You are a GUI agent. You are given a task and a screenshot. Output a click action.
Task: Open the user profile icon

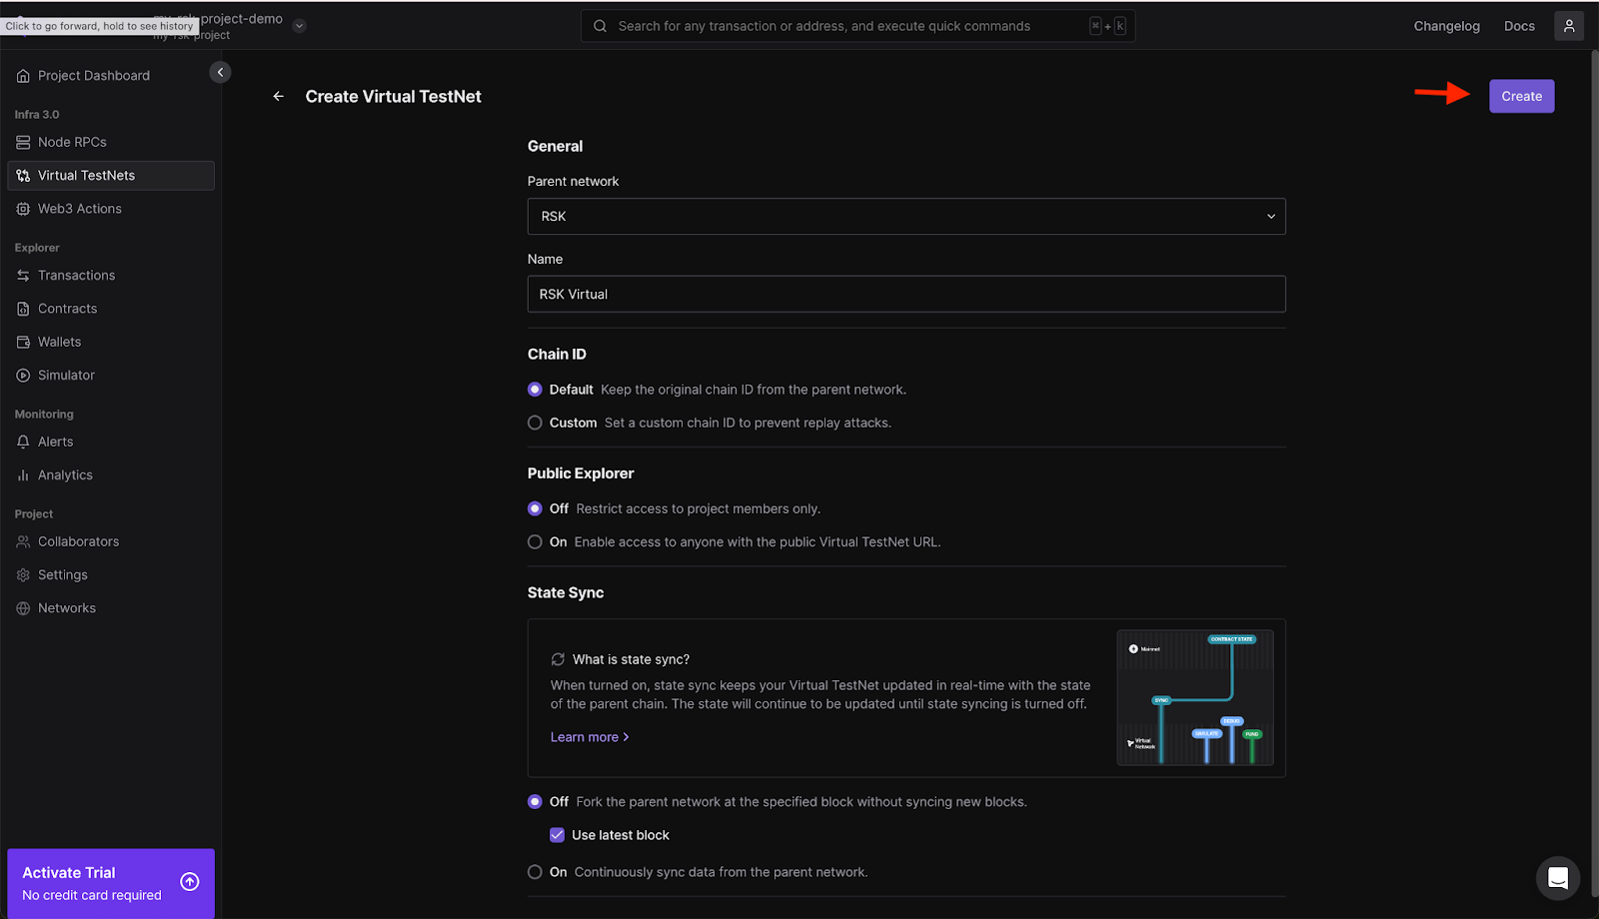tap(1568, 26)
